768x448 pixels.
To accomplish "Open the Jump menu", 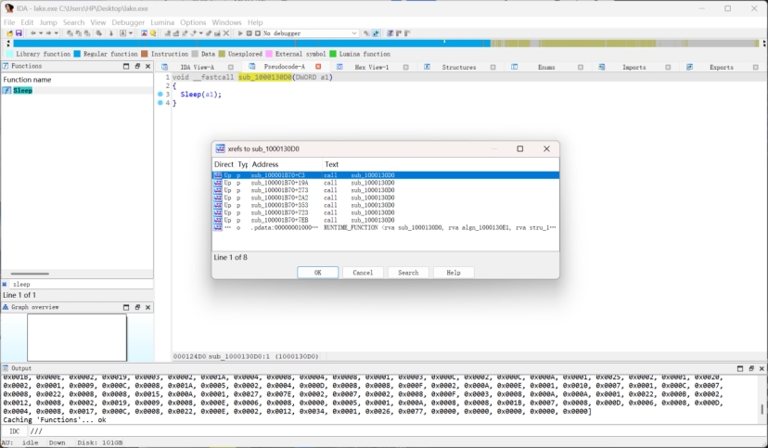I will (x=48, y=22).
